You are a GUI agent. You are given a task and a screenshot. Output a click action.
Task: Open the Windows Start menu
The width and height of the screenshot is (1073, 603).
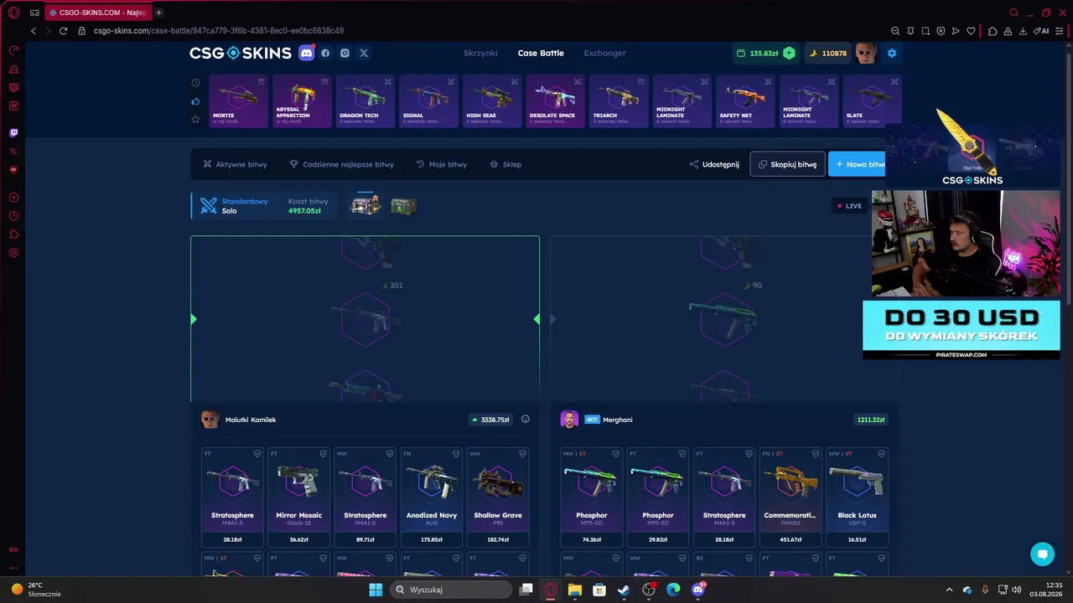376,590
